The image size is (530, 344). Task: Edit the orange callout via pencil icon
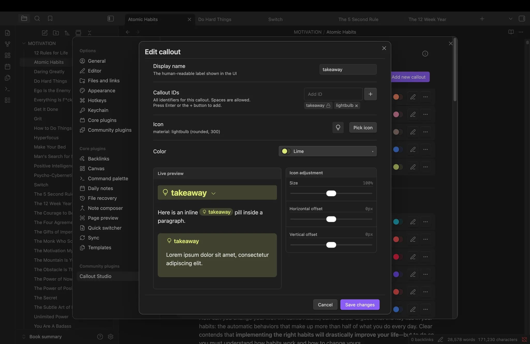click(x=413, y=97)
